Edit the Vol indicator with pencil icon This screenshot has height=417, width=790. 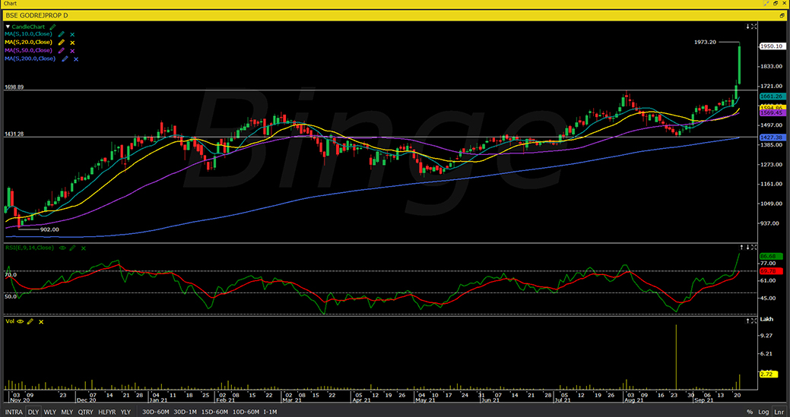click(30, 321)
